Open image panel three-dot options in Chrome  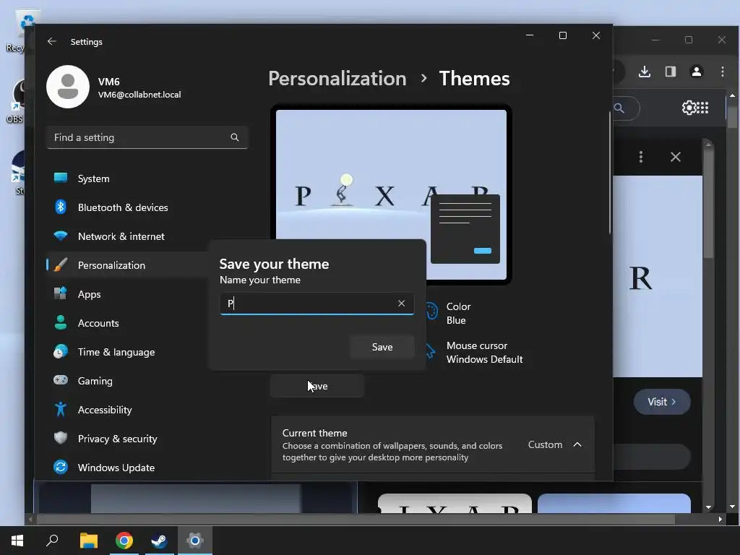point(641,157)
